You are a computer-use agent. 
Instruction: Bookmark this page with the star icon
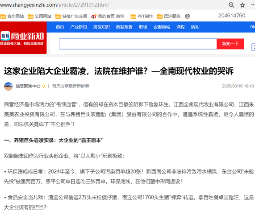point(242,5)
